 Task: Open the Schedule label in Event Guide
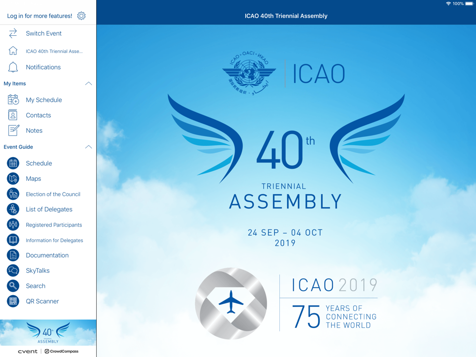tap(39, 163)
